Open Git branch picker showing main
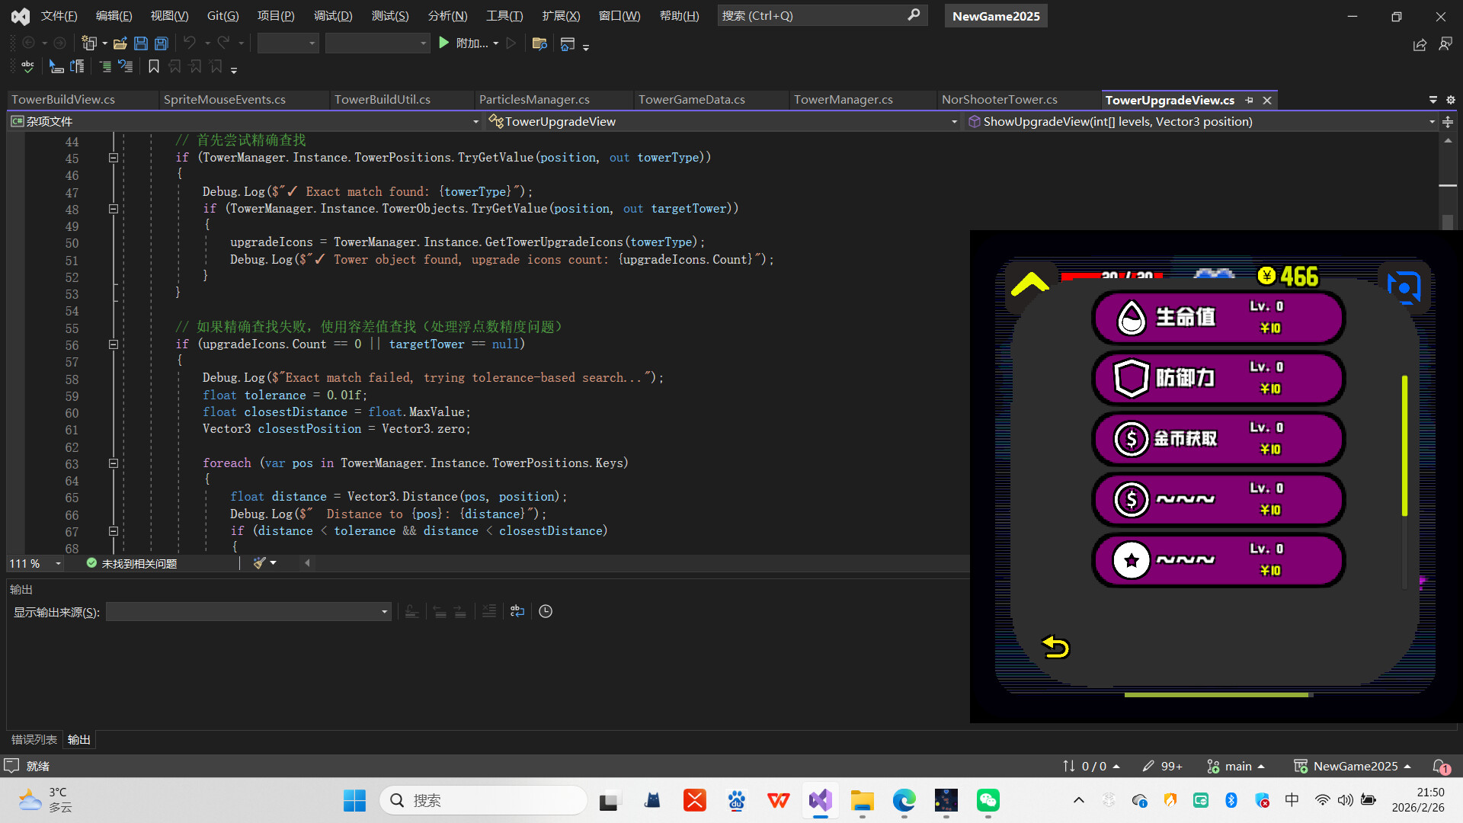Screen dimensions: 1463x823 pos(1235,766)
